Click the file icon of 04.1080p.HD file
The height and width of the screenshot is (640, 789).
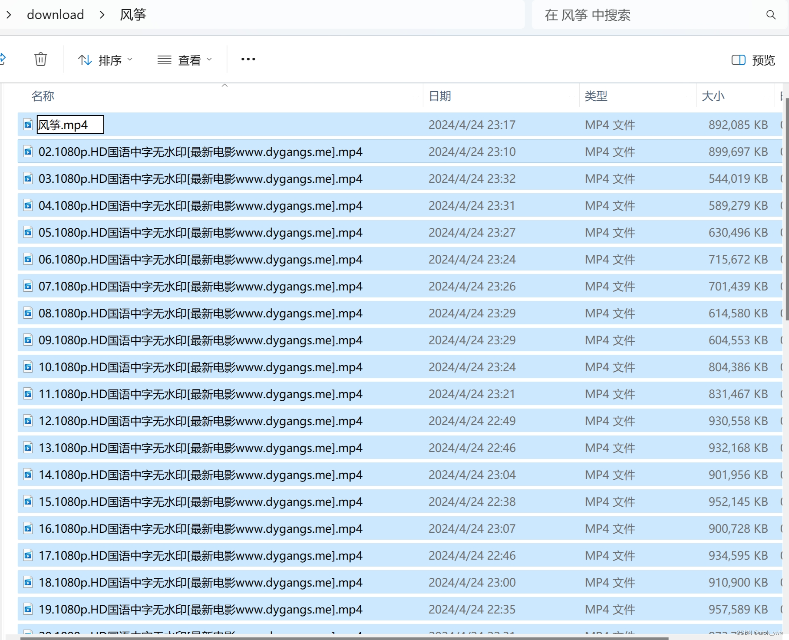click(28, 205)
